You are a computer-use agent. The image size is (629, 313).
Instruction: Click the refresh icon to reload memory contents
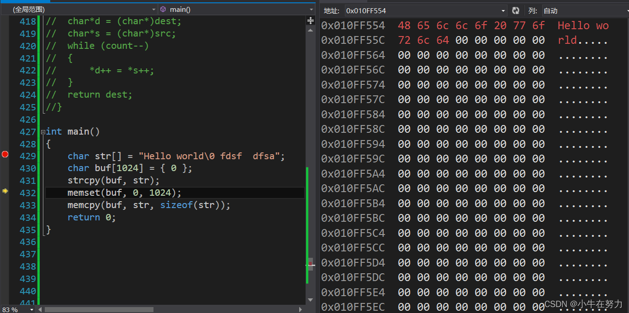click(516, 10)
